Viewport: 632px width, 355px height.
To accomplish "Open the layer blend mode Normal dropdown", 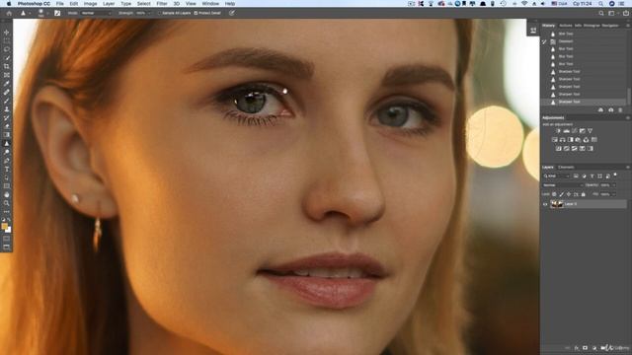I will pyautogui.click(x=563, y=185).
